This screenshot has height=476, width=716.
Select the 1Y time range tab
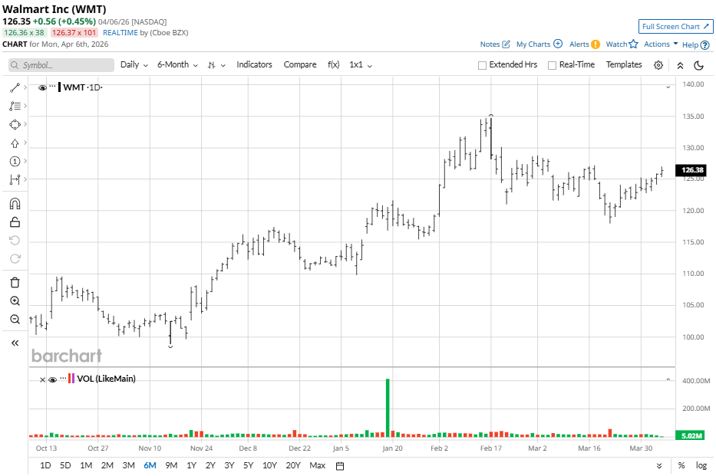pyautogui.click(x=191, y=465)
